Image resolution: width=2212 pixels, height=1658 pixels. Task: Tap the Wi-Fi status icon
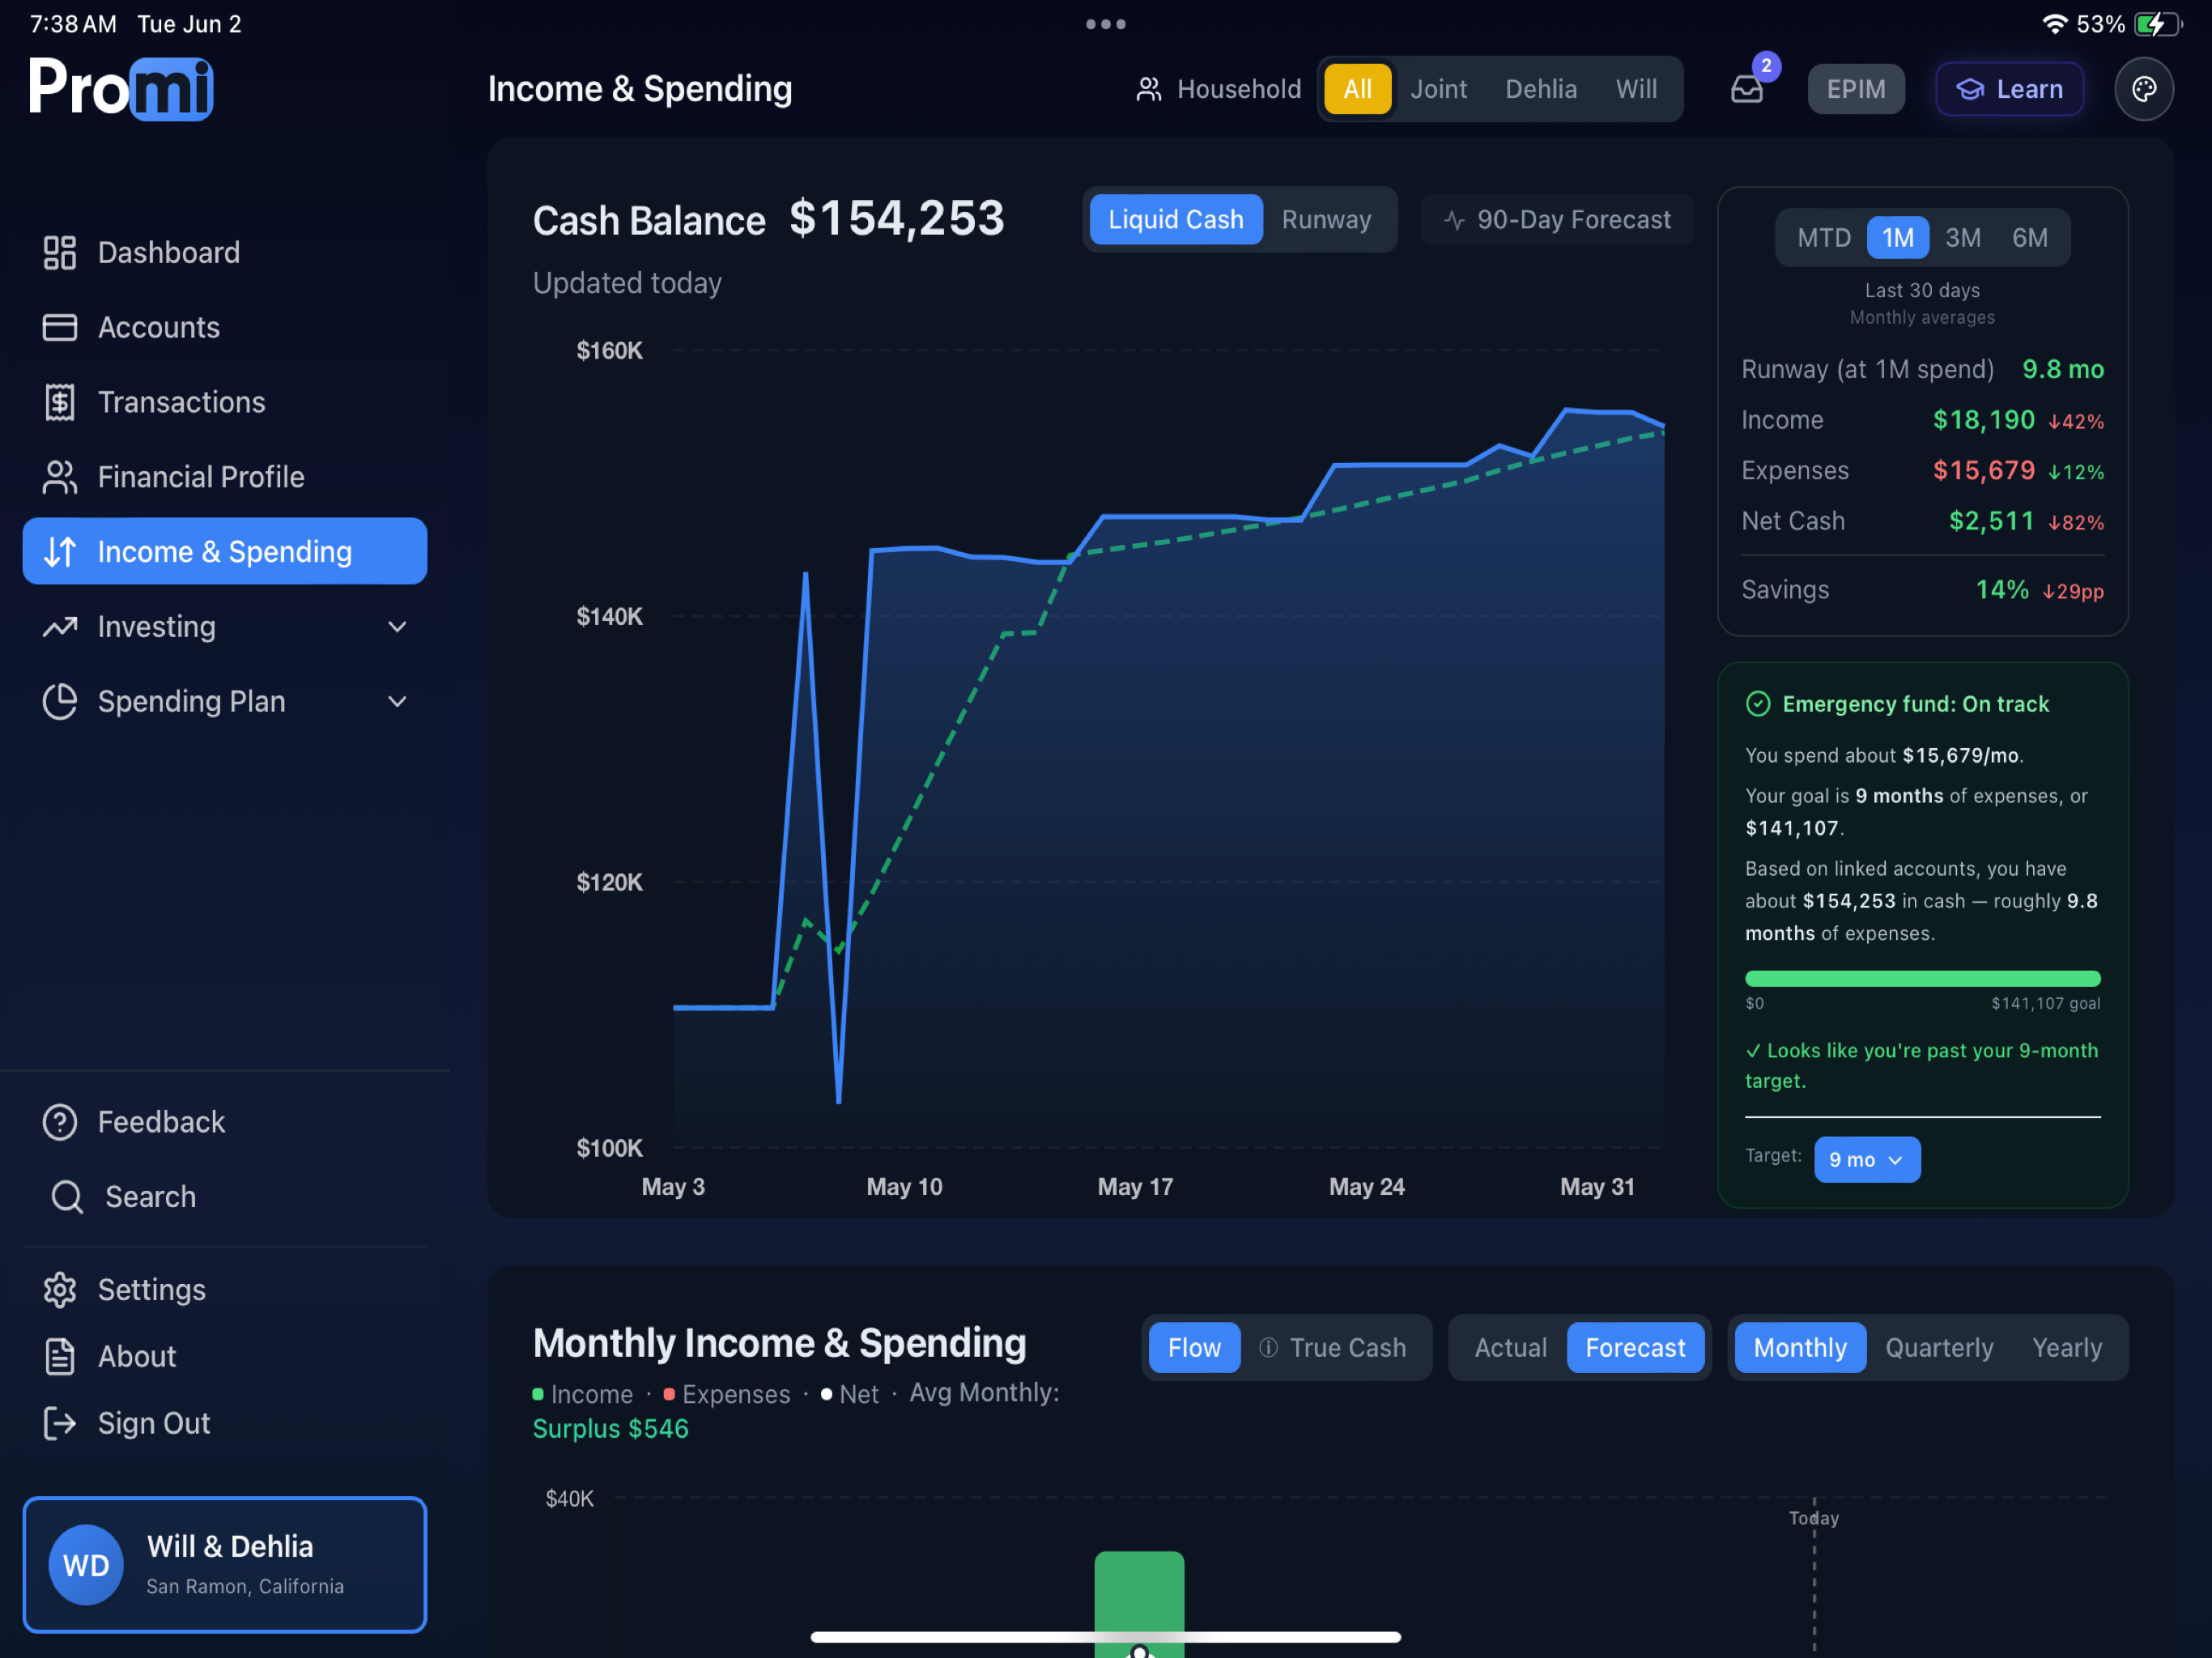tap(2054, 24)
